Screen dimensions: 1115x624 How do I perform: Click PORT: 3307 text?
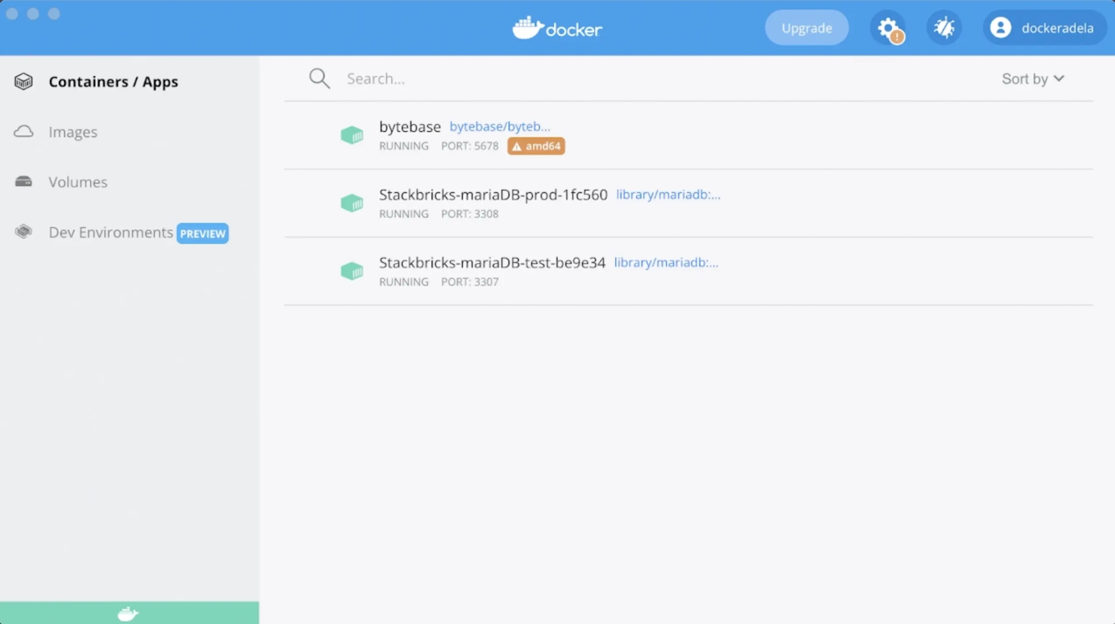[470, 282]
